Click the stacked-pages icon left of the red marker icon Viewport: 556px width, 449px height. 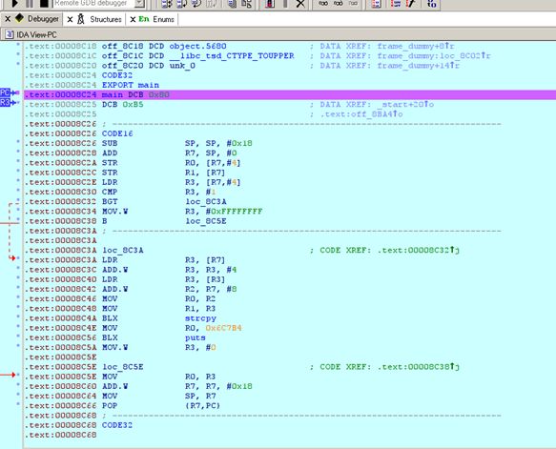(x=233, y=4)
